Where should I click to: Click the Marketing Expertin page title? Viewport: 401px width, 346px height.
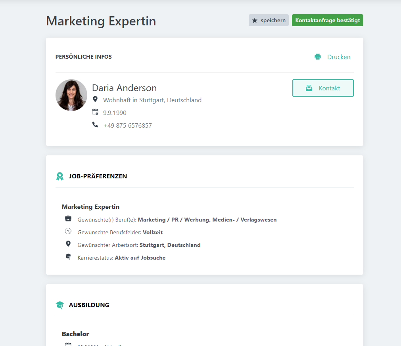(101, 21)
